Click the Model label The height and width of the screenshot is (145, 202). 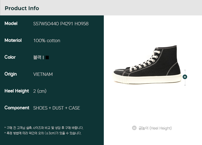point(11,24)
